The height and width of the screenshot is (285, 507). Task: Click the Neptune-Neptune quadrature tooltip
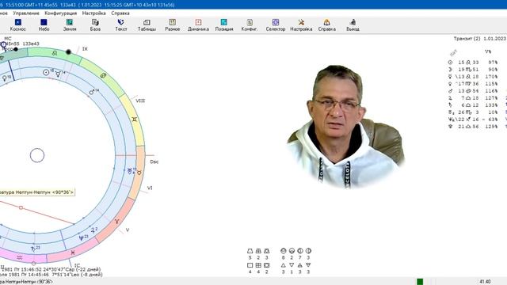(36, 192)
